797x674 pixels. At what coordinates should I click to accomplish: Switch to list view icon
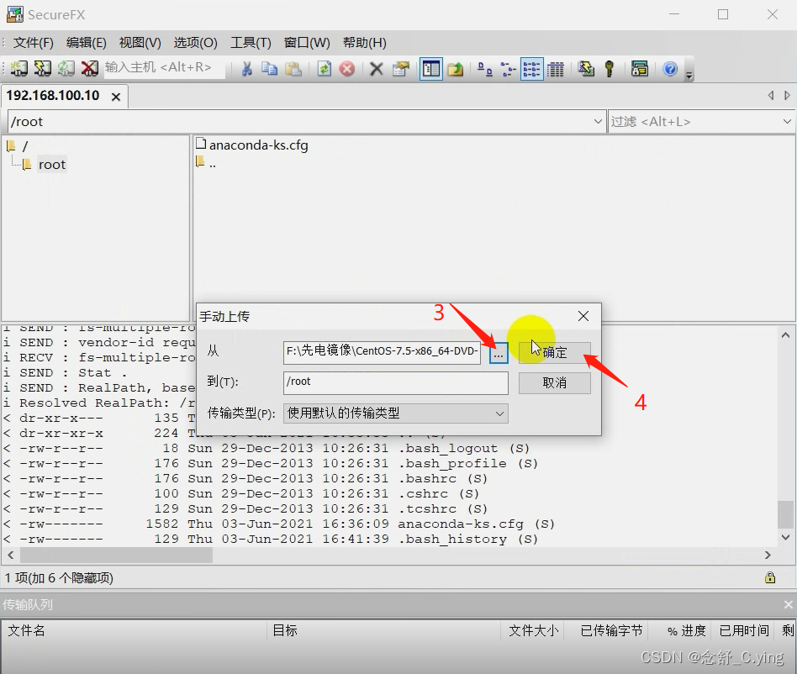(x=531, y=69)
